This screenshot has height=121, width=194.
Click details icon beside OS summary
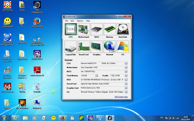click(x=126, y=92)
